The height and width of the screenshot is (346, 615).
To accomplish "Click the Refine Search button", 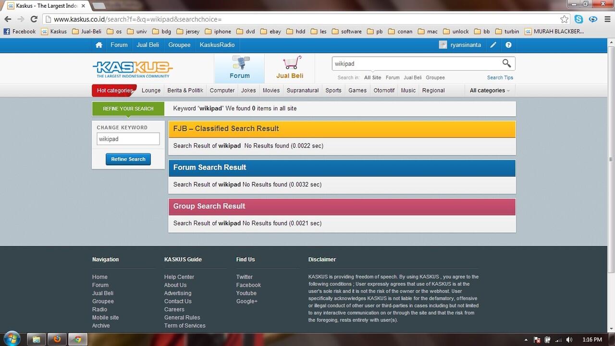I will tap(128, 159).
